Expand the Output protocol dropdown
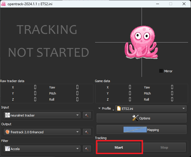The image size is (191, 157). 42,132
